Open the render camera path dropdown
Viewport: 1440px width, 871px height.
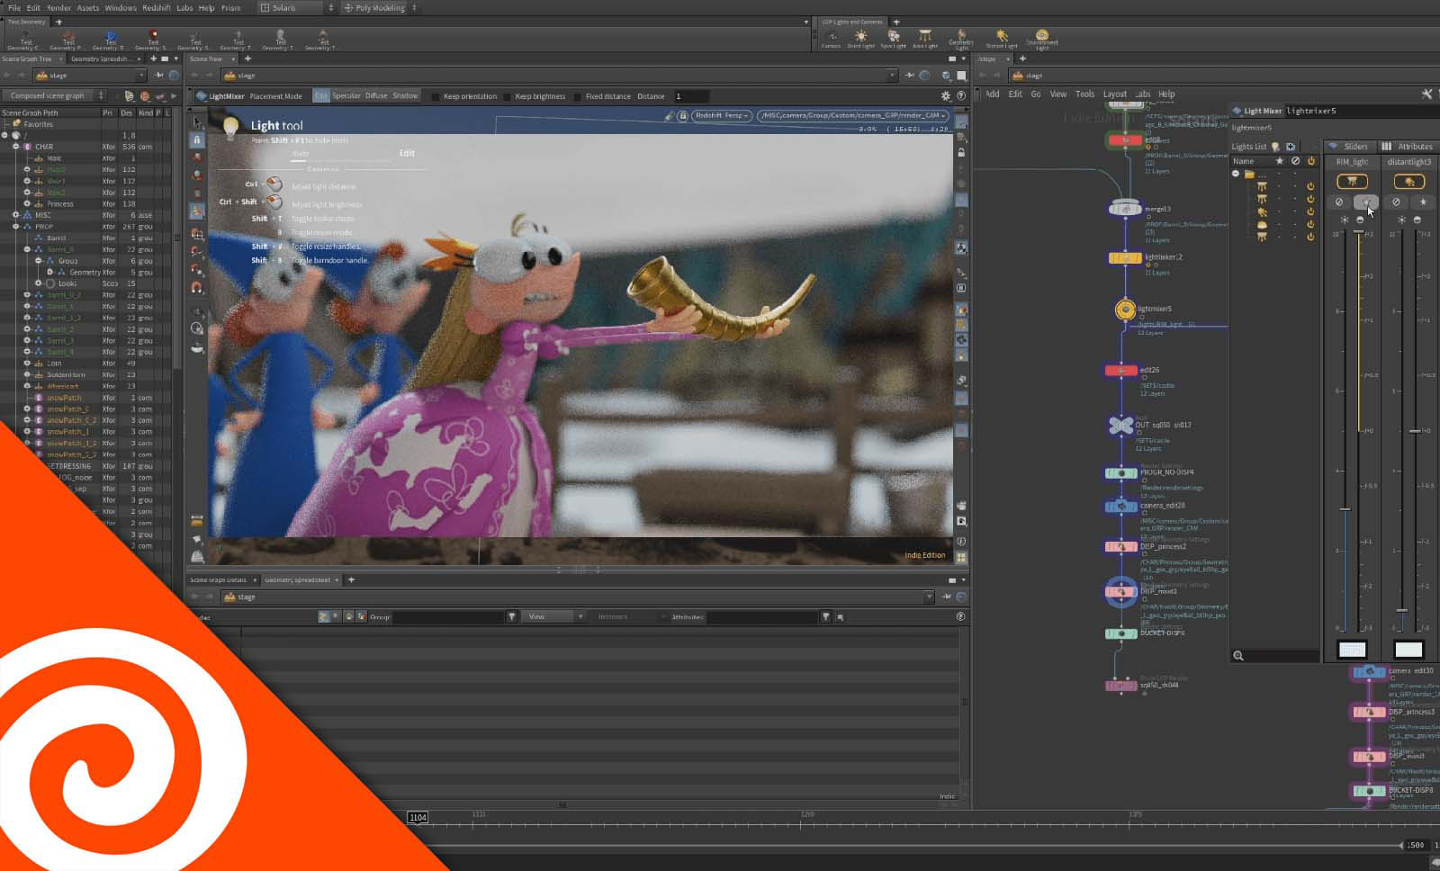tap(852, 115)
